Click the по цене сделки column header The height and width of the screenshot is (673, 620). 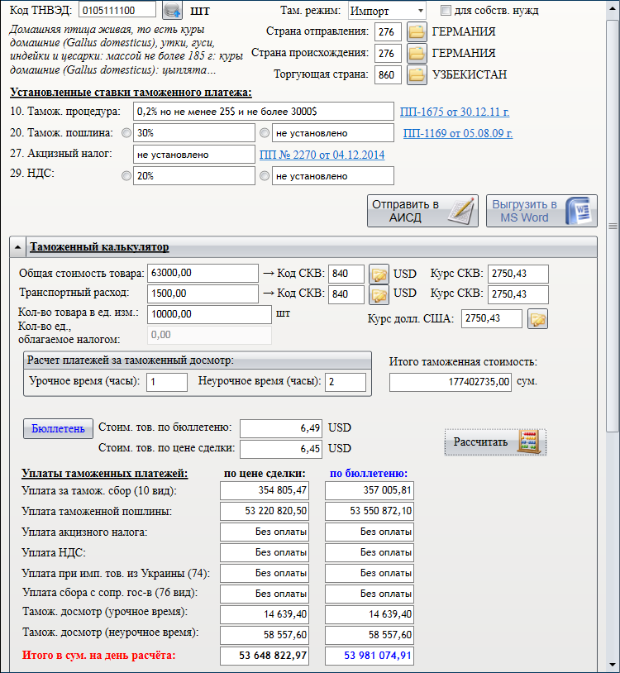tap(265, 474)
